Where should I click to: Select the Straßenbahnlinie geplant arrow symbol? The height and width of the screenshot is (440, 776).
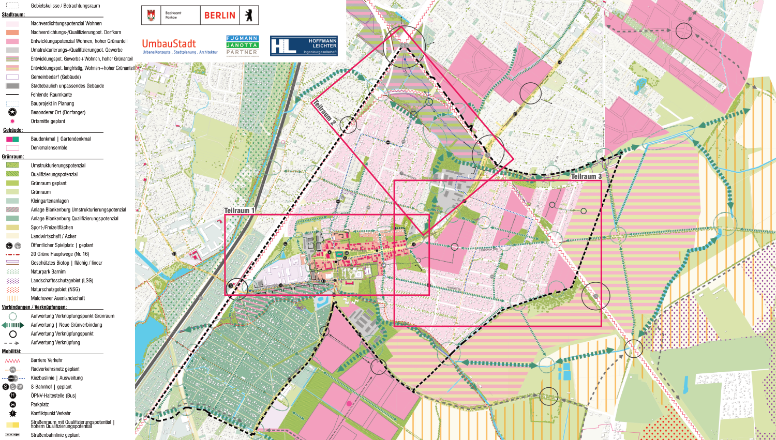coord(12,435)
